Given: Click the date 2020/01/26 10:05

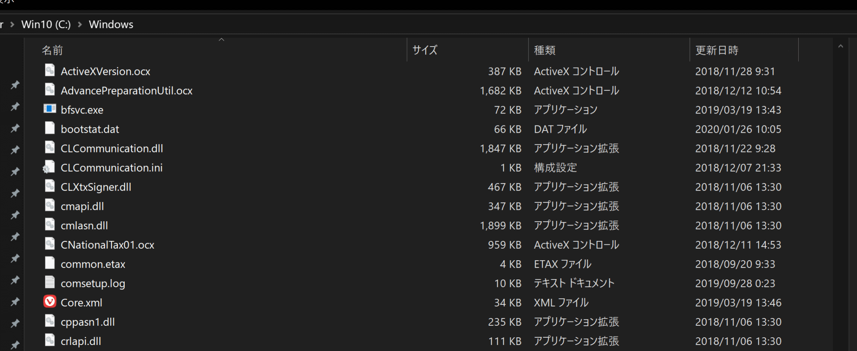Looking at the screenshot, I should [x=738, y=129].
